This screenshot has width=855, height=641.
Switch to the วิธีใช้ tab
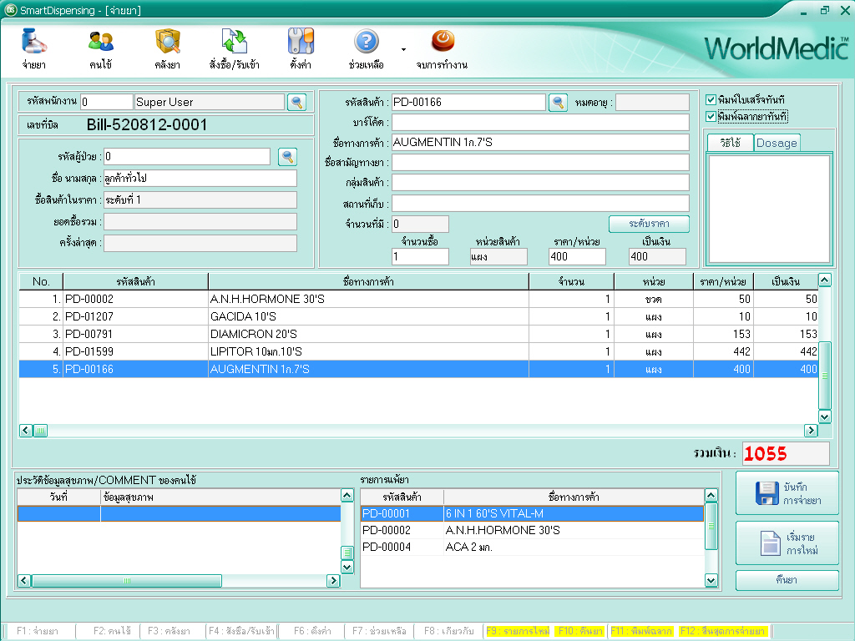pos(730,143)
